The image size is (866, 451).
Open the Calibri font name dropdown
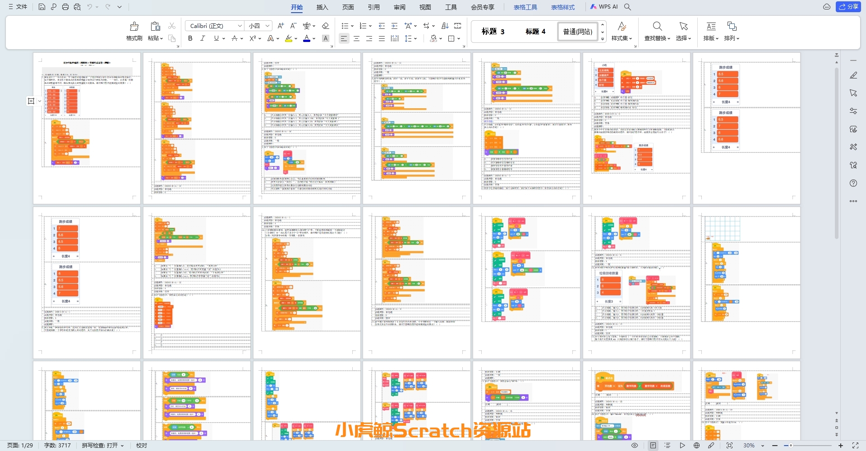pos(240,26)
